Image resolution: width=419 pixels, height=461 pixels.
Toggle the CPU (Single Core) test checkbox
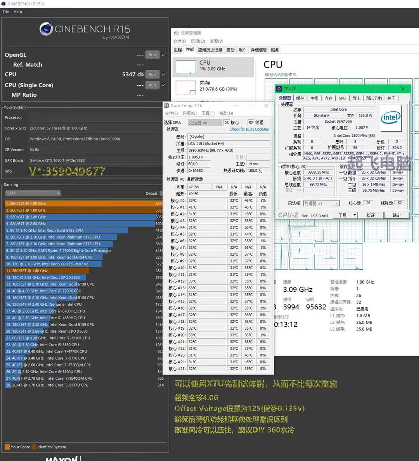coord(164,85)
